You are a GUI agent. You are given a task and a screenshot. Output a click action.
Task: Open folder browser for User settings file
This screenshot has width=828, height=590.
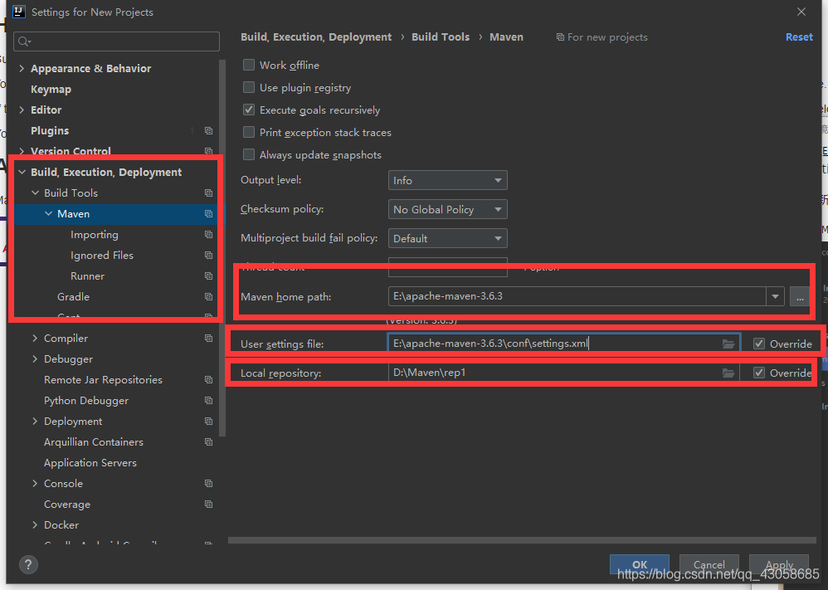pyautogui.click(x=728, y=344)
